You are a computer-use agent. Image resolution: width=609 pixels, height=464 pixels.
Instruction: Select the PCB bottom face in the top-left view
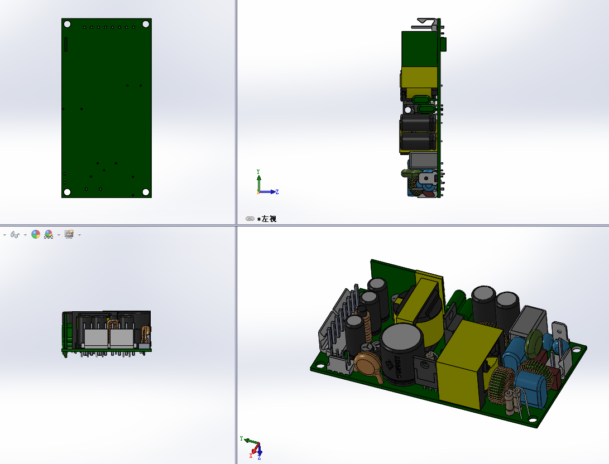point(107,108)
